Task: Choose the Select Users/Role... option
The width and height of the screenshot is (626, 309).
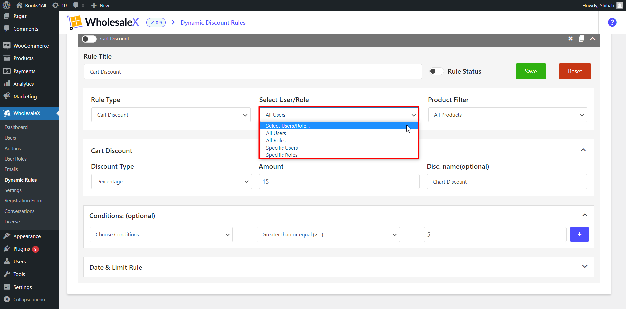Action: pos(339,126)
